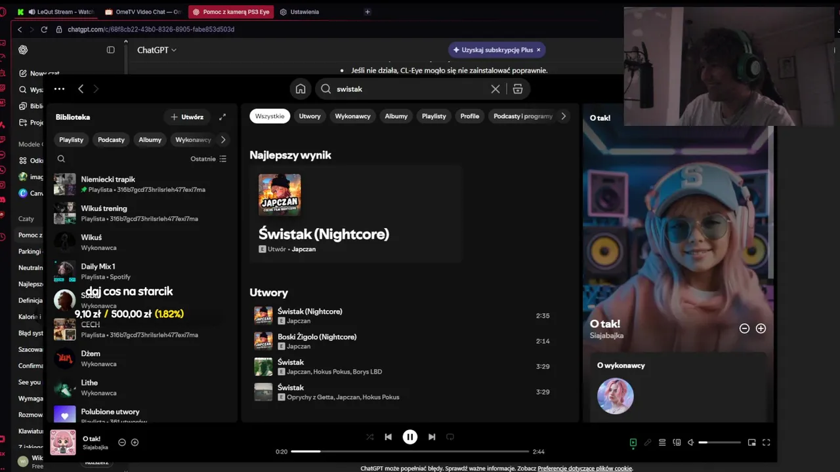Filter library by Wykonawcy chip
The height and width of the screenshot is (472, 840).
193,140
